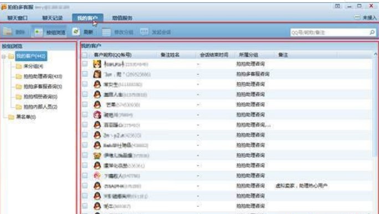Select the 我的客户(442) root node
The height and width of the screenshot is (214, 379).
(x=31, y=56)
